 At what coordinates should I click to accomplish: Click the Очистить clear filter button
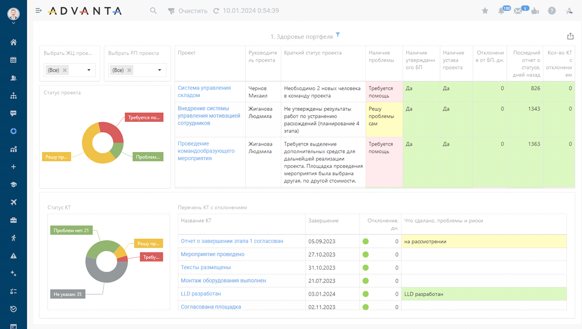[x=188, y=11]
